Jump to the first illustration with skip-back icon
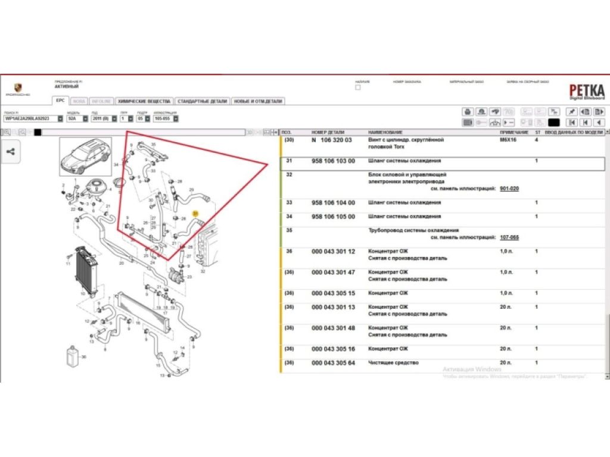This screenshot has height=457, width=610. pos(571,123)
